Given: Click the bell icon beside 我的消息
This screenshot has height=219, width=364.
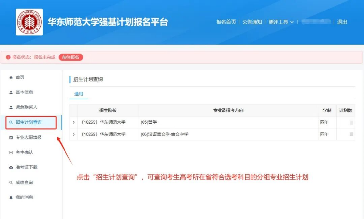Looking at the screenshot, I should click(x=11, y=197).
